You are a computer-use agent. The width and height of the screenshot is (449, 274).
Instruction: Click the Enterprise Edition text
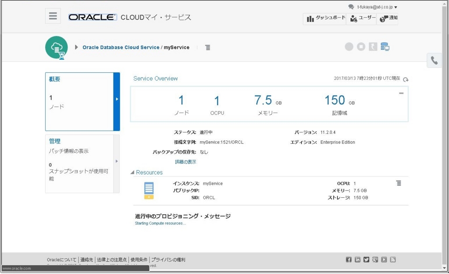tap(338, 142)
